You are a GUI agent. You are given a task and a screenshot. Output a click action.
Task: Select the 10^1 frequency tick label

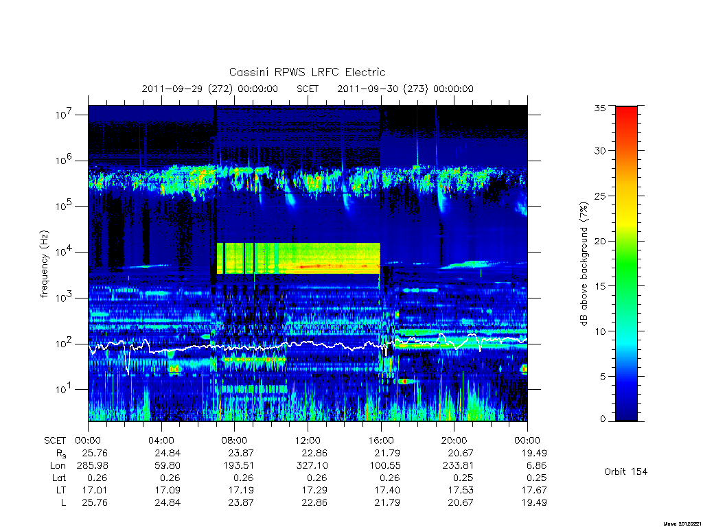coord(64,389)
